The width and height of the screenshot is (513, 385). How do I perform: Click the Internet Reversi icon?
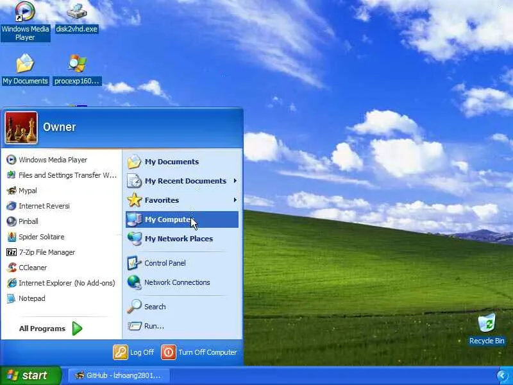[x=12, y=206]
